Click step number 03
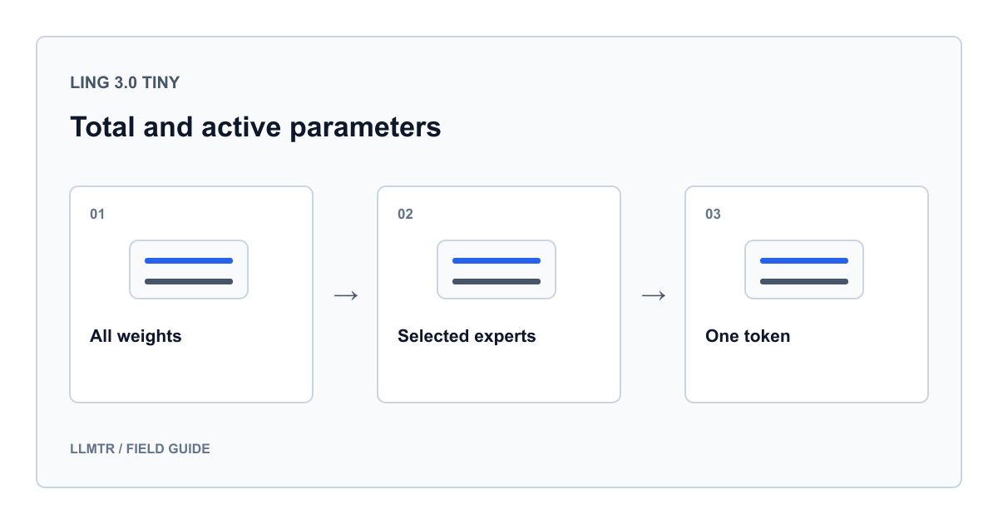The width and height of the screenshot is (998, 524). (x=713, y=215)
